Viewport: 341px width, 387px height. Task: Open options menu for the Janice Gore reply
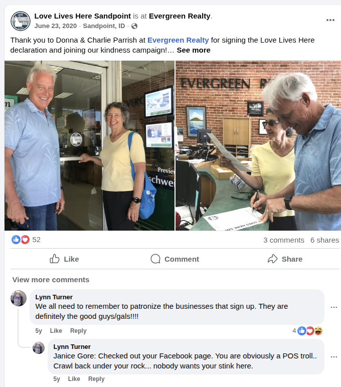point(334,357)
